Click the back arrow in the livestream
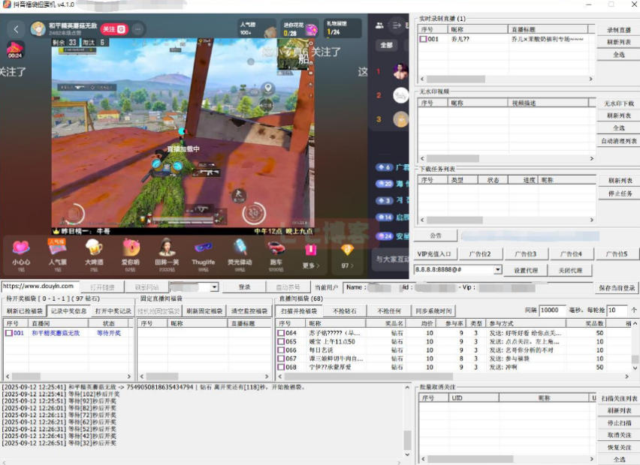Image resolution: width=640 pixels, height=465 pixels. click(17, 29)
